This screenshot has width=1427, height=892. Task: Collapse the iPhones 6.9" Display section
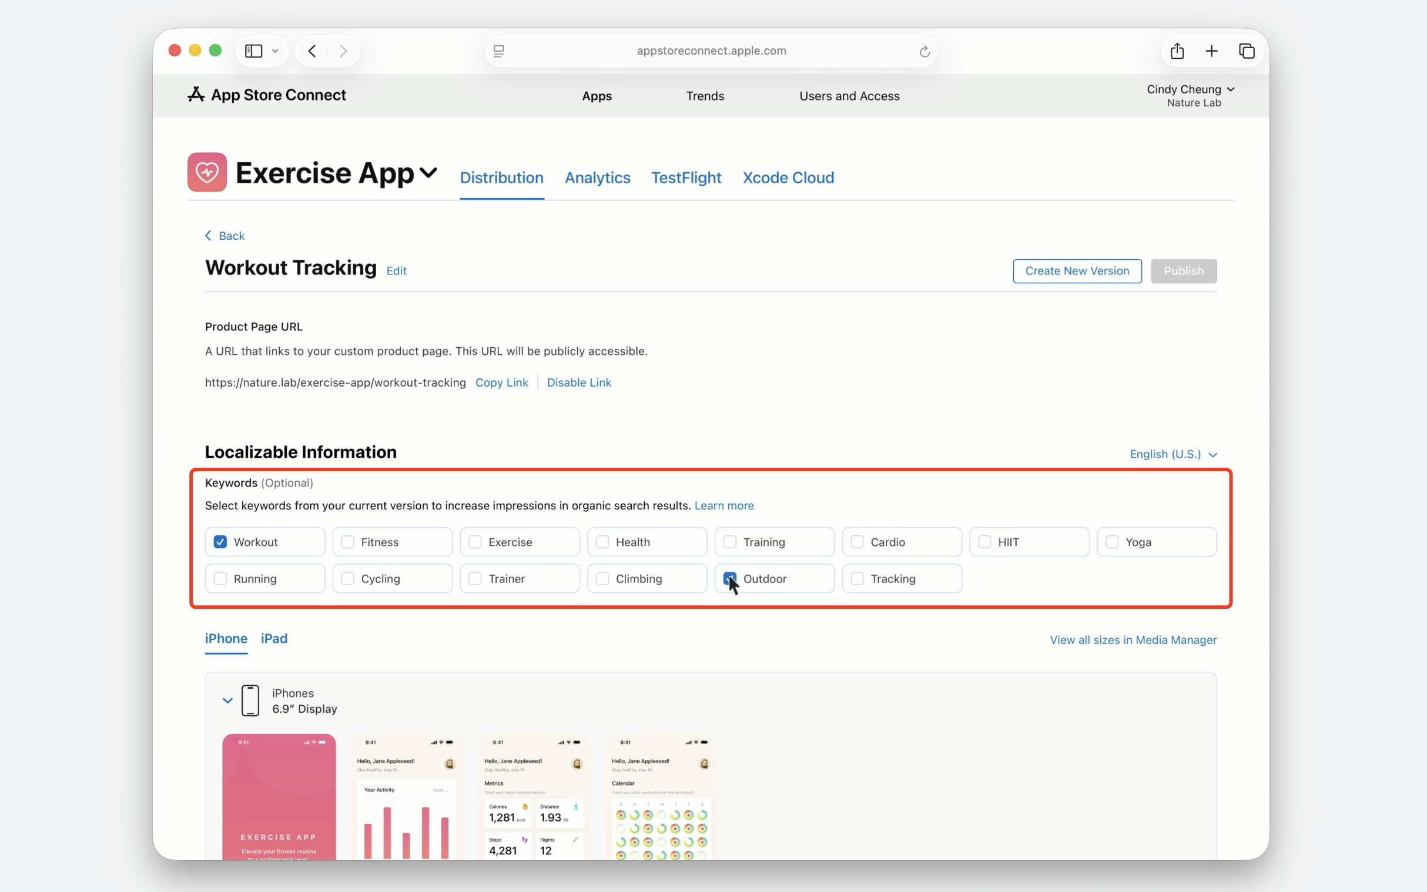point(227,700)
